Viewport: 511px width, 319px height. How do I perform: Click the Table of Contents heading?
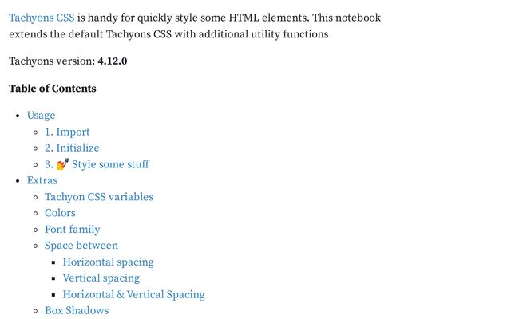53,89
